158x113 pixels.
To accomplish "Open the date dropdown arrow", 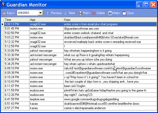I will pos(40,13).
